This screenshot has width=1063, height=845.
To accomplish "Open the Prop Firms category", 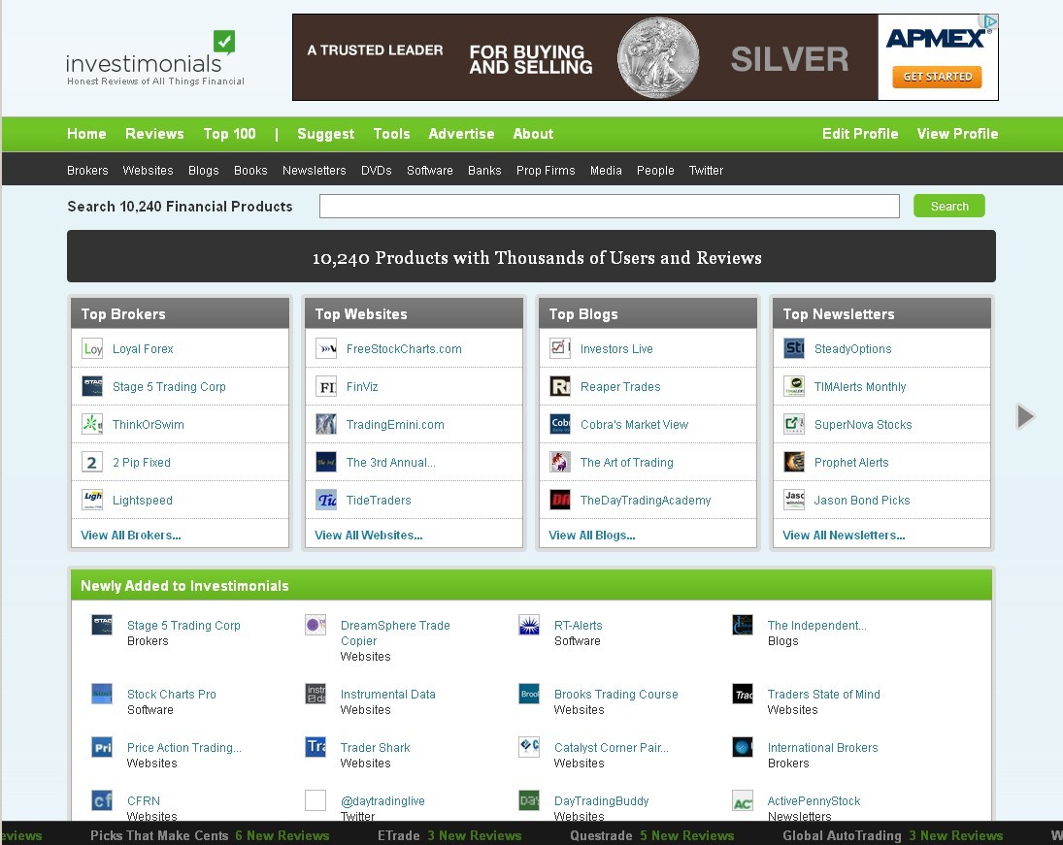I will click(x=546, y=171).
